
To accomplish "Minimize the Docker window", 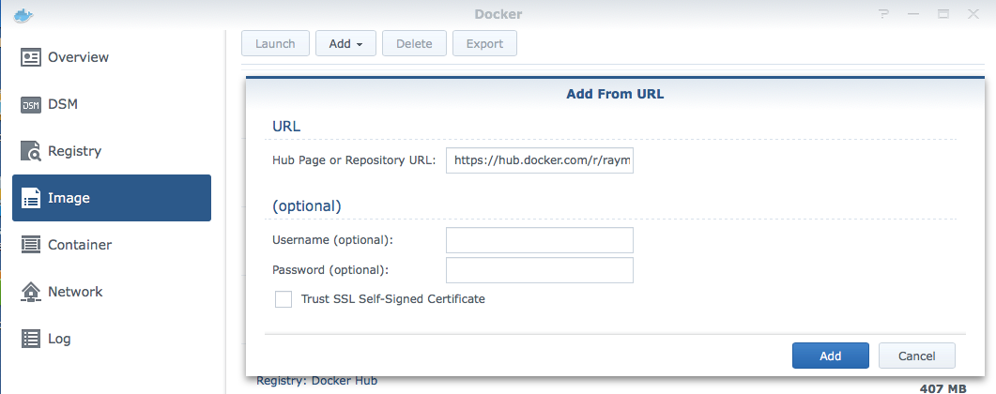I will 913,14.
